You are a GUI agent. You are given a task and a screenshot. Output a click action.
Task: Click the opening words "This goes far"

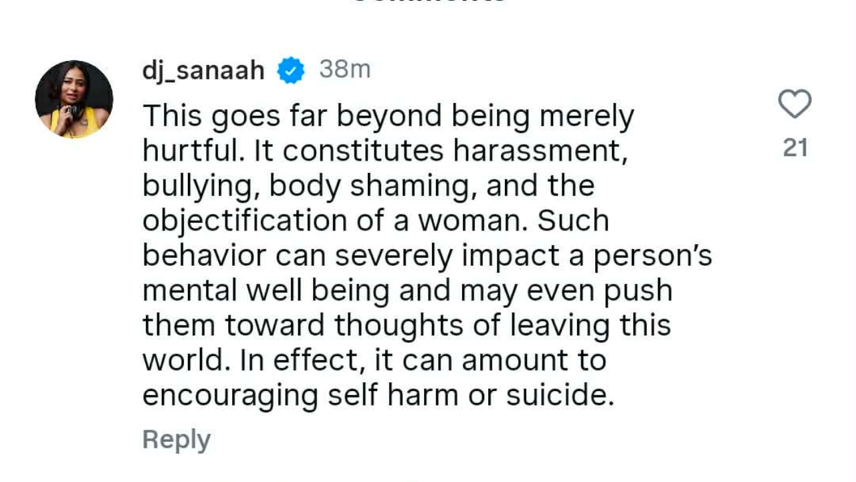tap(227, 116)
